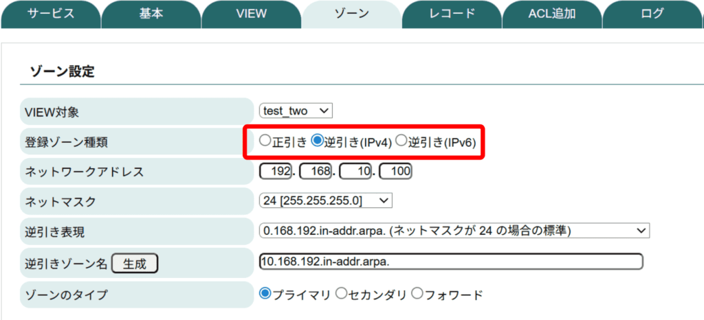Open the ACL追加 tab
This screenshot has height=320, width=704.
(x=551, y=14)
